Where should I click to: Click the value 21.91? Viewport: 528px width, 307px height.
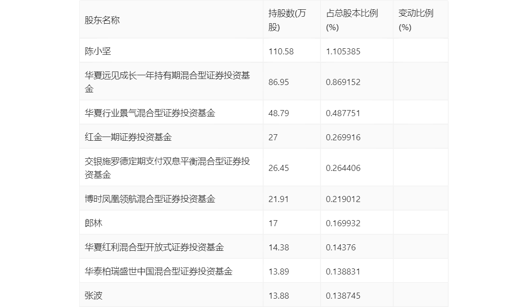(278, 199)
